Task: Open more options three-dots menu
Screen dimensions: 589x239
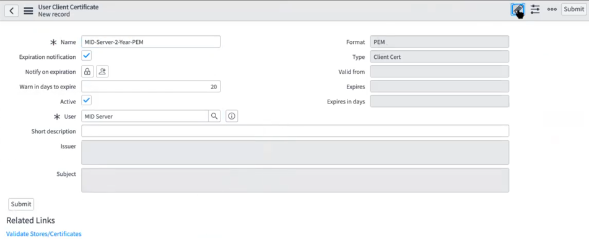Action: (552, 10)
